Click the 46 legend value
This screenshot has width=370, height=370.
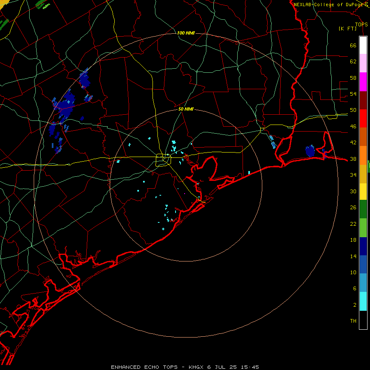(x=353, y=127)
